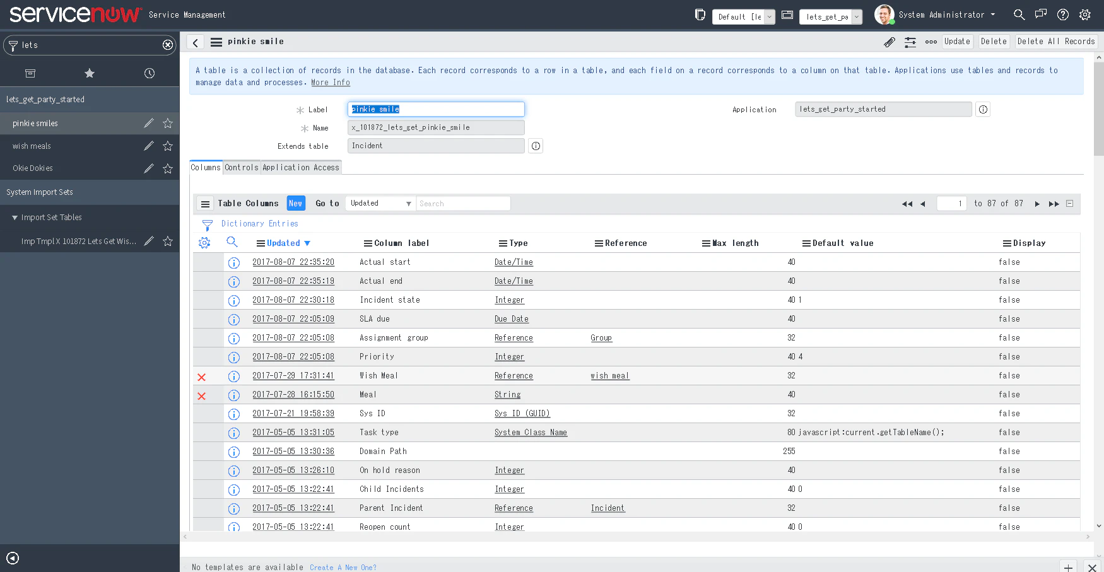Open the form context menu icon
The image size is (1104, 572).
[216, 42]
